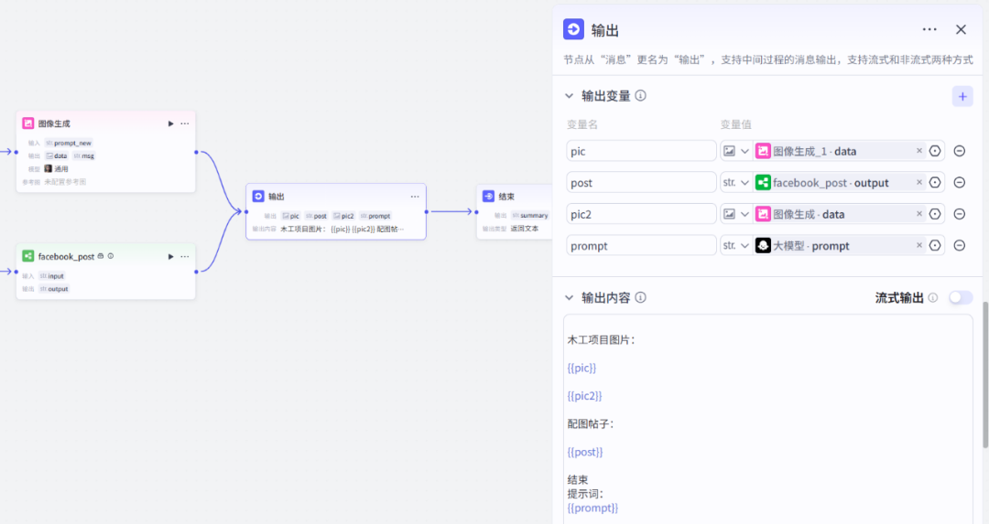
Task: Select the 结束 node on canvas
Action: click(515, 211)
